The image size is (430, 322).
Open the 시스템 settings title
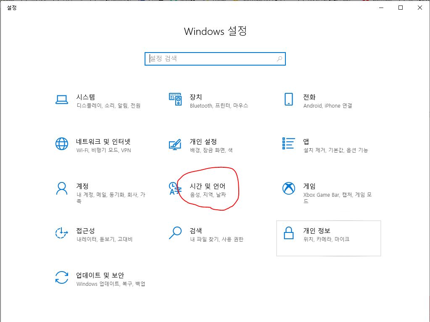(86, 97)
